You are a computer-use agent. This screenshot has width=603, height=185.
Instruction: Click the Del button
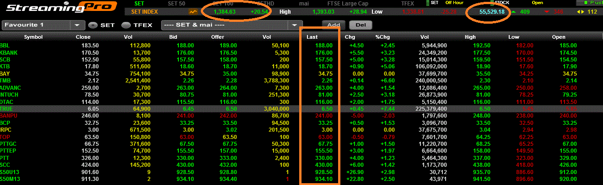(x=361, y=25)
